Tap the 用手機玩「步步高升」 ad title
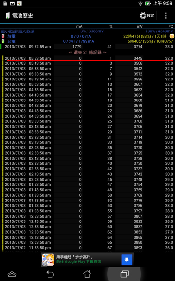The image size is (175, 281). [75, 257]
